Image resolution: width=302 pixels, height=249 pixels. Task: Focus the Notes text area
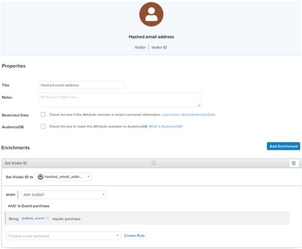[x=120, y=100]
